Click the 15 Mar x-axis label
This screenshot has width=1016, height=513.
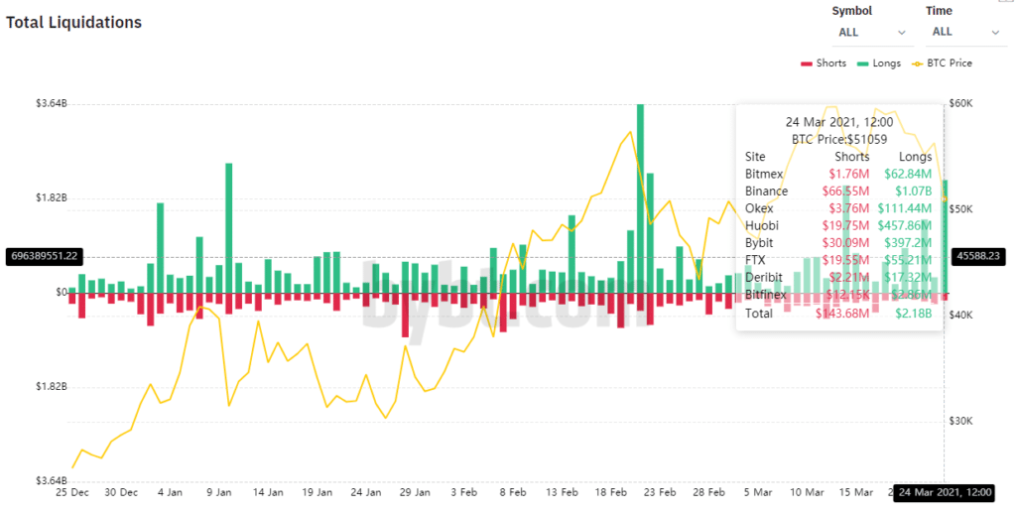point(855,492)
